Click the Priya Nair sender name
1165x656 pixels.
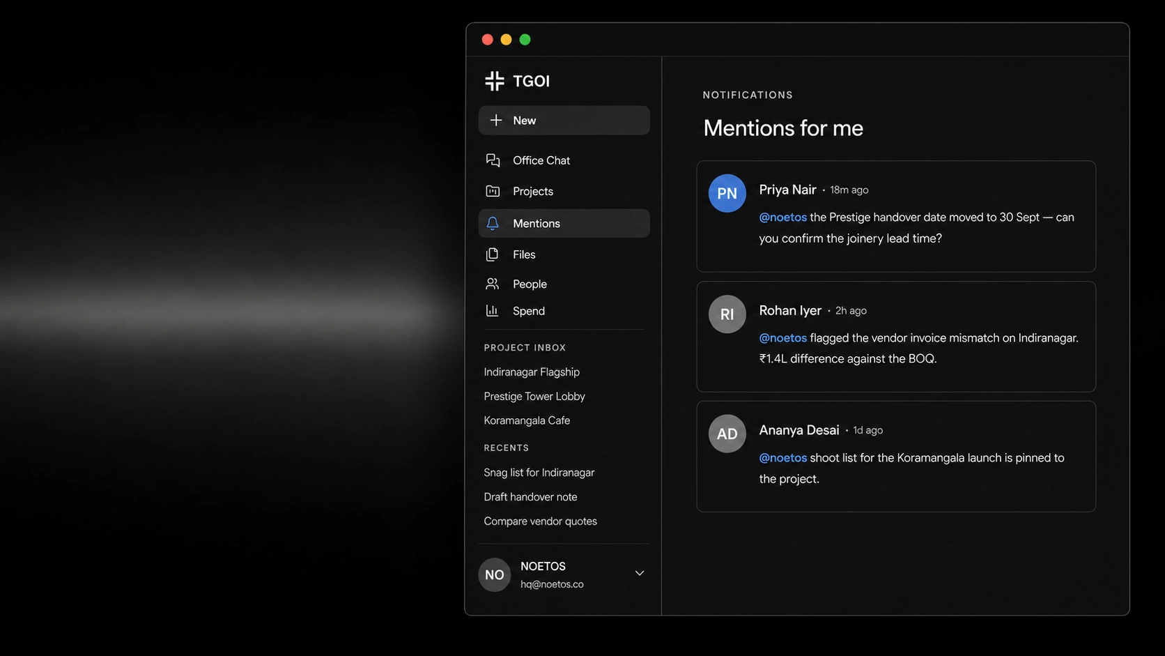(787, 190)
